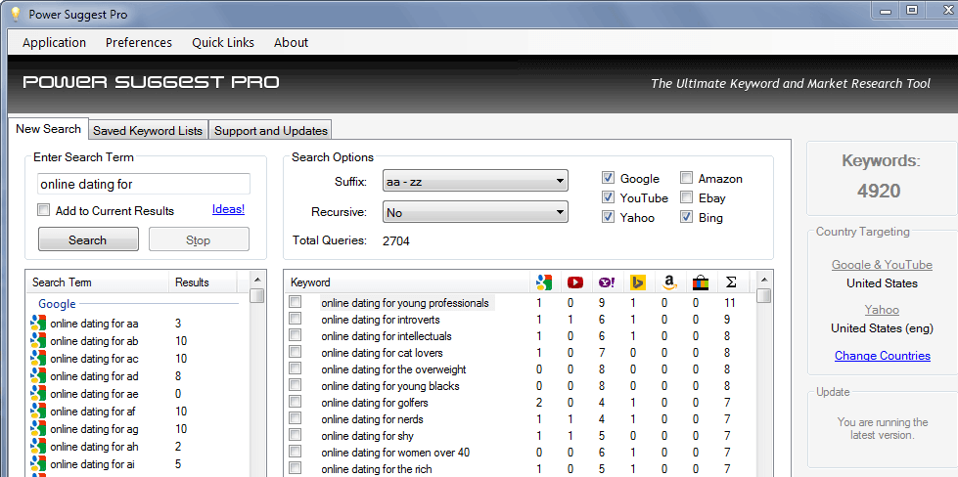Click Google icon beside 'online dating for ad'

click(x=38, y=376)
